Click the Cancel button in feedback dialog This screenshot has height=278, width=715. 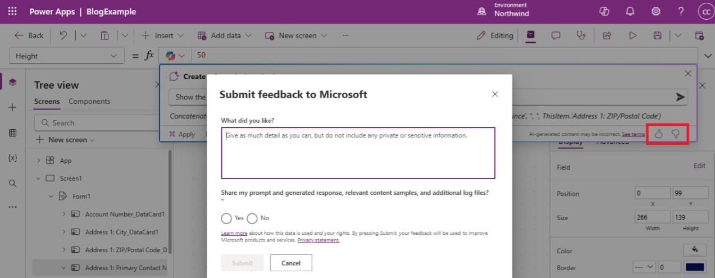[x=291, y=263]
